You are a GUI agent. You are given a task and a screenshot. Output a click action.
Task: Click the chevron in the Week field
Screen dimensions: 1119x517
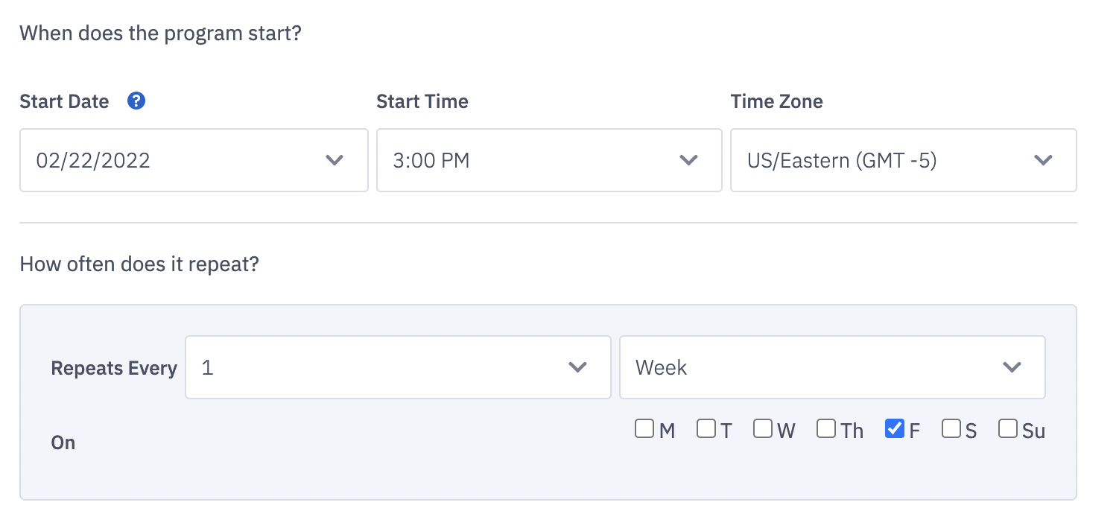[1012, 367]
